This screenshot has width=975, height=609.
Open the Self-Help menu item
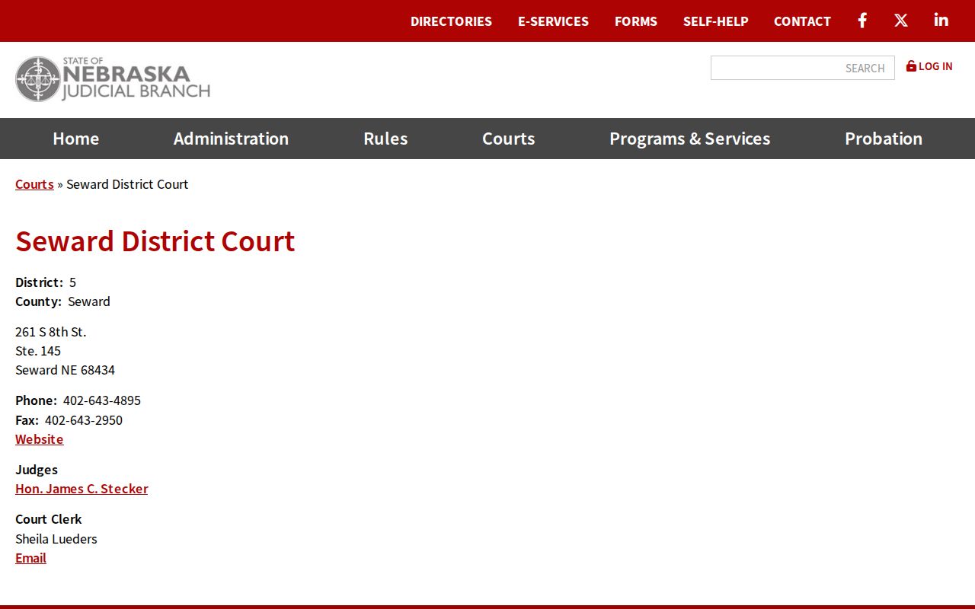(715, 21)
